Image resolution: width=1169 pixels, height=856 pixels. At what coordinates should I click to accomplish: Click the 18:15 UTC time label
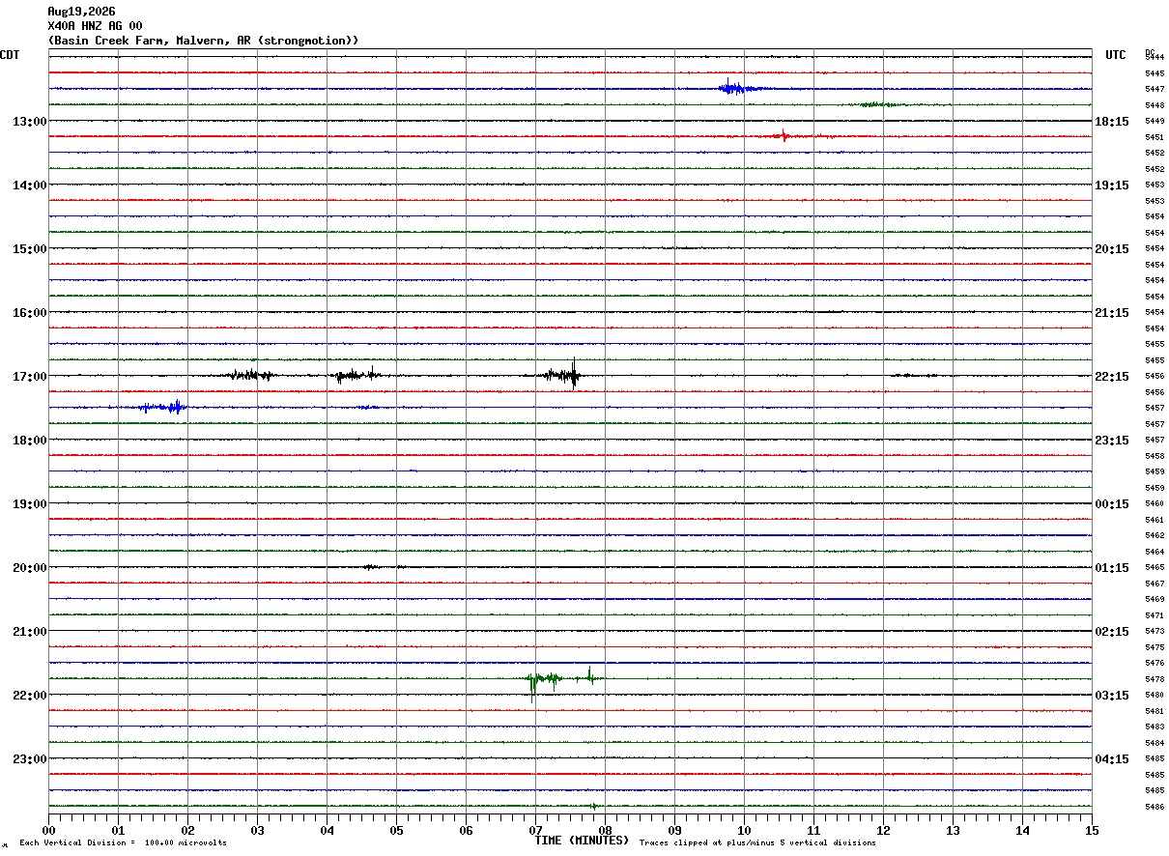pos(1112,122)
